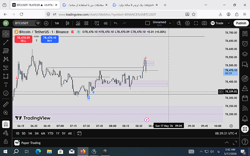The width and height of the screenshot is (250, 156).
Task: Maximize the Paper Trading panel
Action: (235, 143)
